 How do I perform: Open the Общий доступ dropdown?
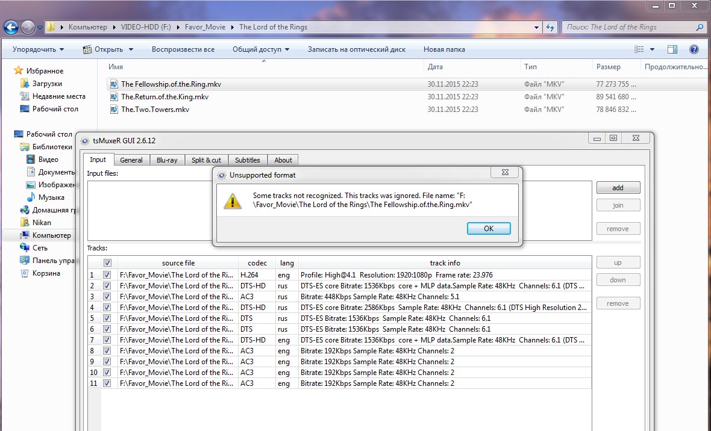coord(261,49)
